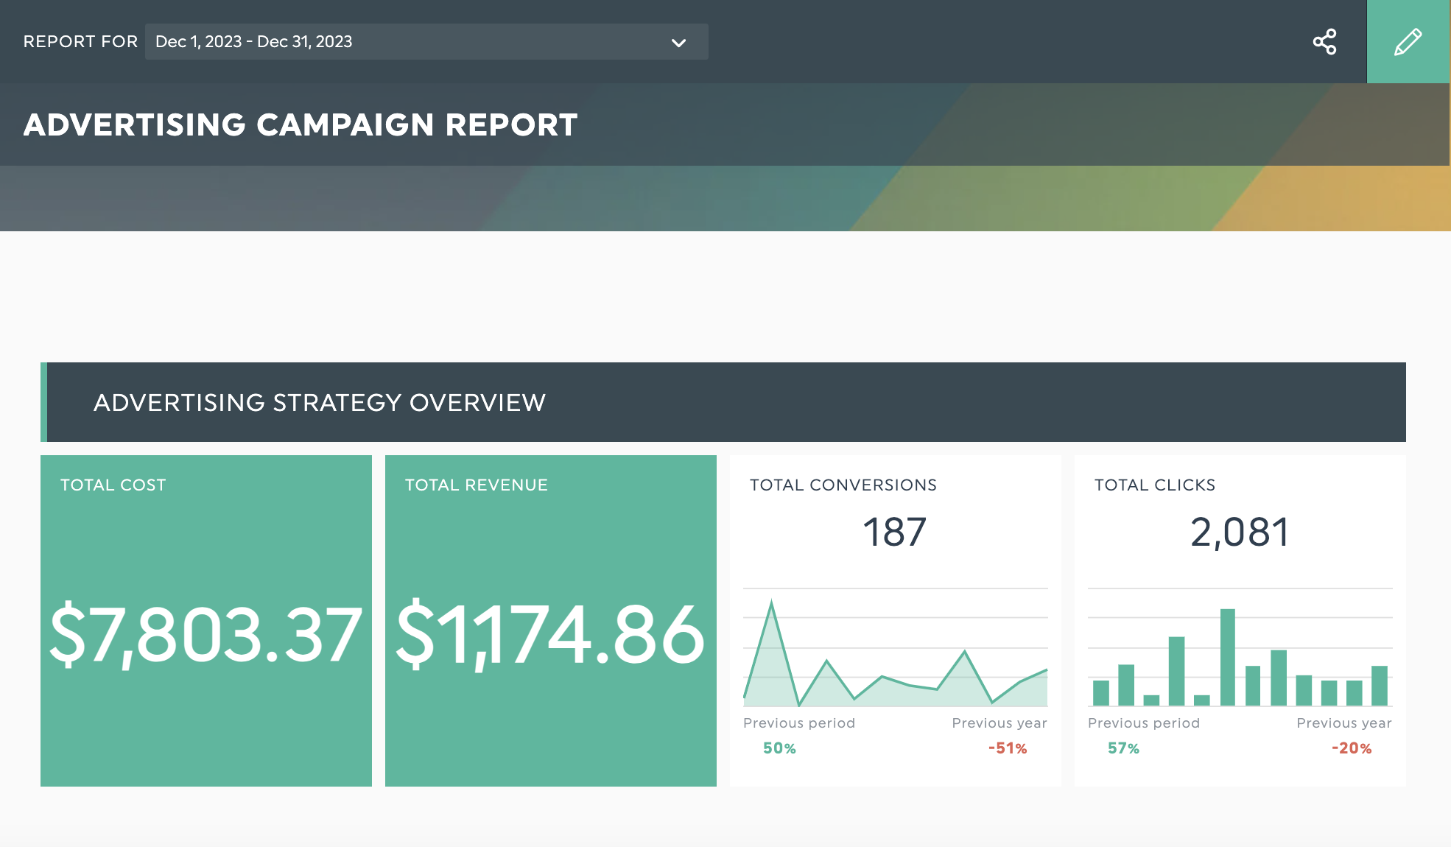Click the pencil edit button

(x=1408, y=42)
